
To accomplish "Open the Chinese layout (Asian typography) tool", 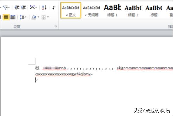I will click(x=32, y=8).
